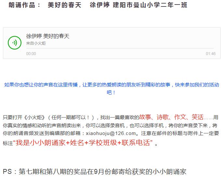Click the elapsed time 00:00
Image resolution: width=221 pixels, height=180 pixels.
pyautogui.click(x=31, y=54)
